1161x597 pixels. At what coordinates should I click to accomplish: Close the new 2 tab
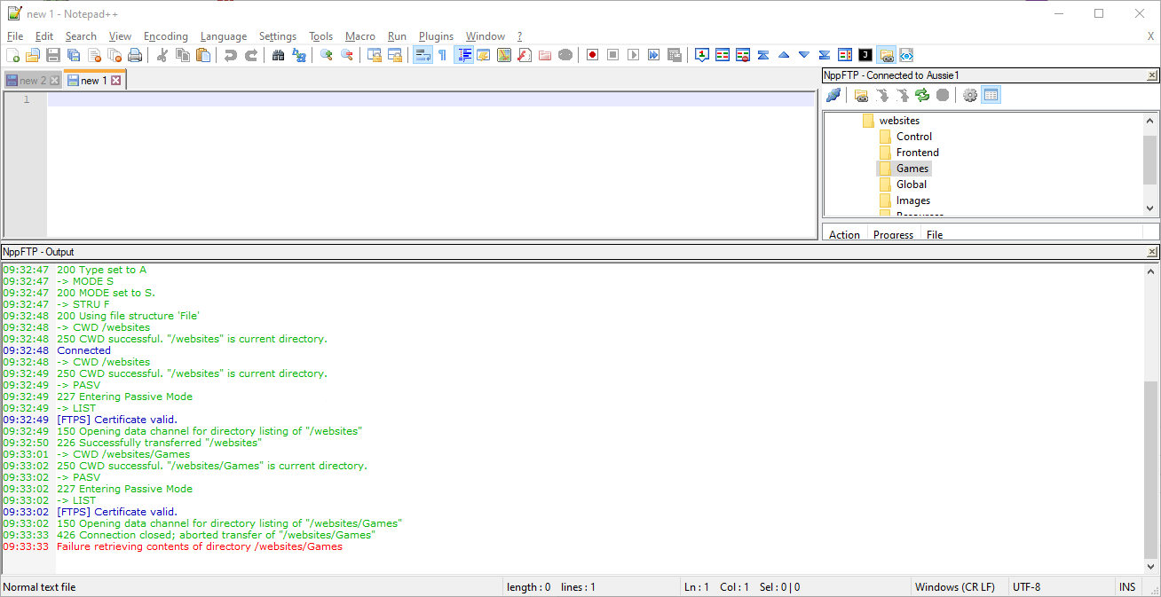click(54, 81)
